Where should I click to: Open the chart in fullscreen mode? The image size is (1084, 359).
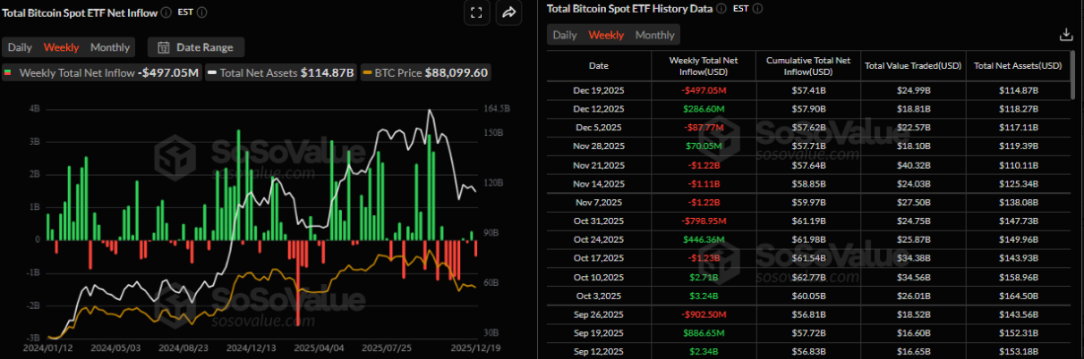(476, 13)
